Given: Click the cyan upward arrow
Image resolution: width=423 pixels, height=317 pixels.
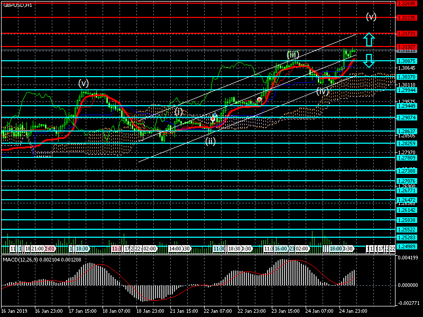Looking at the screenshot, I should 369,40.
